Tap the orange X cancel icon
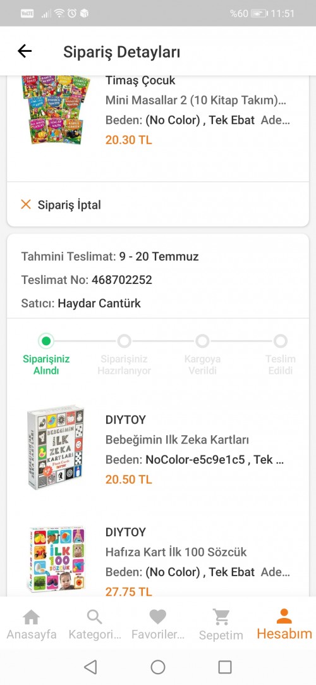316x685 pixels. pyautogui.click(x=26, y=204)
